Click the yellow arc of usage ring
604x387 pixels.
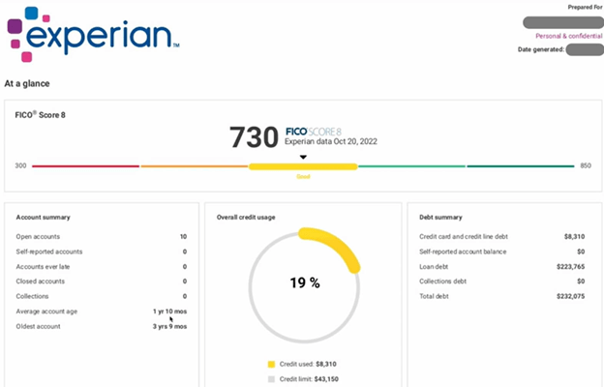336,246
